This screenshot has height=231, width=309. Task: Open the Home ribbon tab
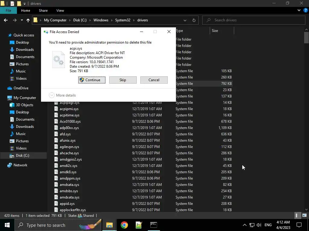pos(26,11)
